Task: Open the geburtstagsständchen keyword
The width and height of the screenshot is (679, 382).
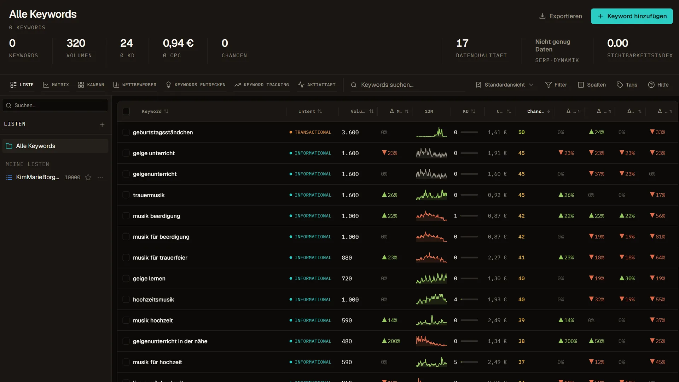Action: [x=163, y=132]
